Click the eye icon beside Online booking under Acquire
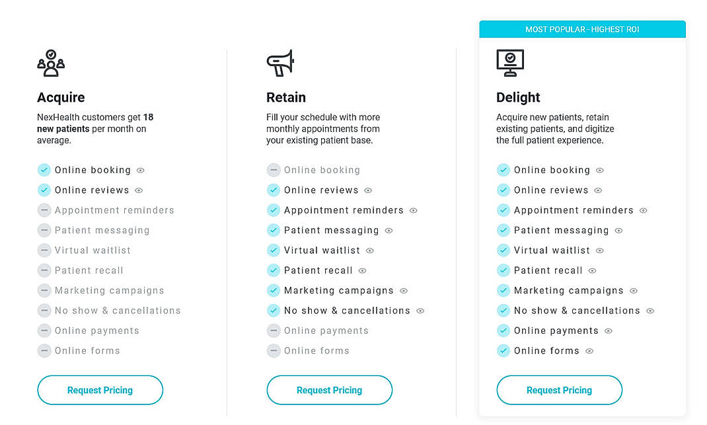This screenshot has height=425, width=707. point(139,170)
